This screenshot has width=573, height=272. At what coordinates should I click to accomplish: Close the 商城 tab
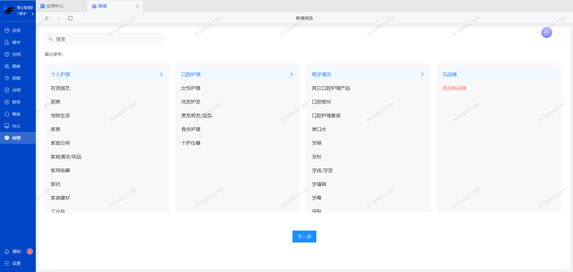[137, 6]
